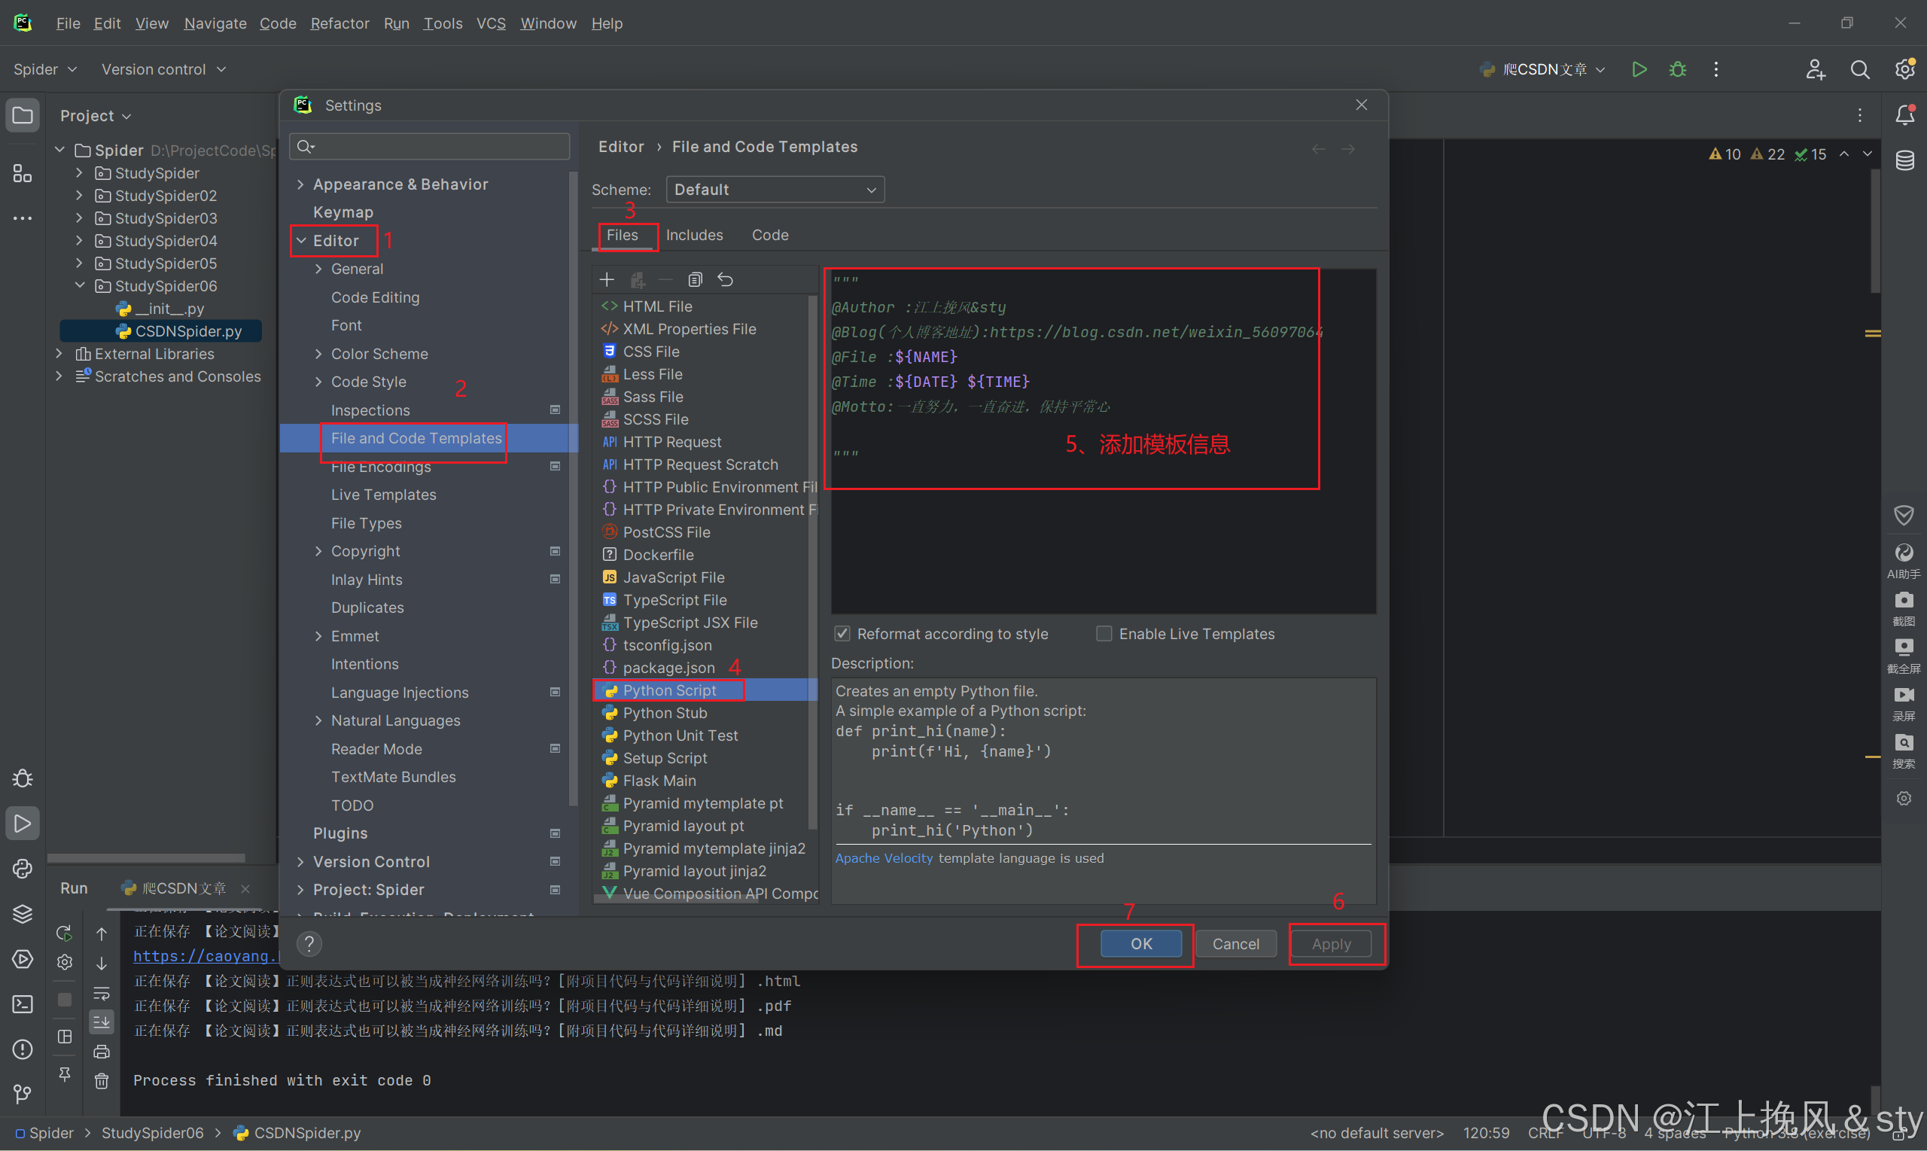1927x1151 pixels.
Task: Collapse the Editor settings section
Action: pos(302,240)
